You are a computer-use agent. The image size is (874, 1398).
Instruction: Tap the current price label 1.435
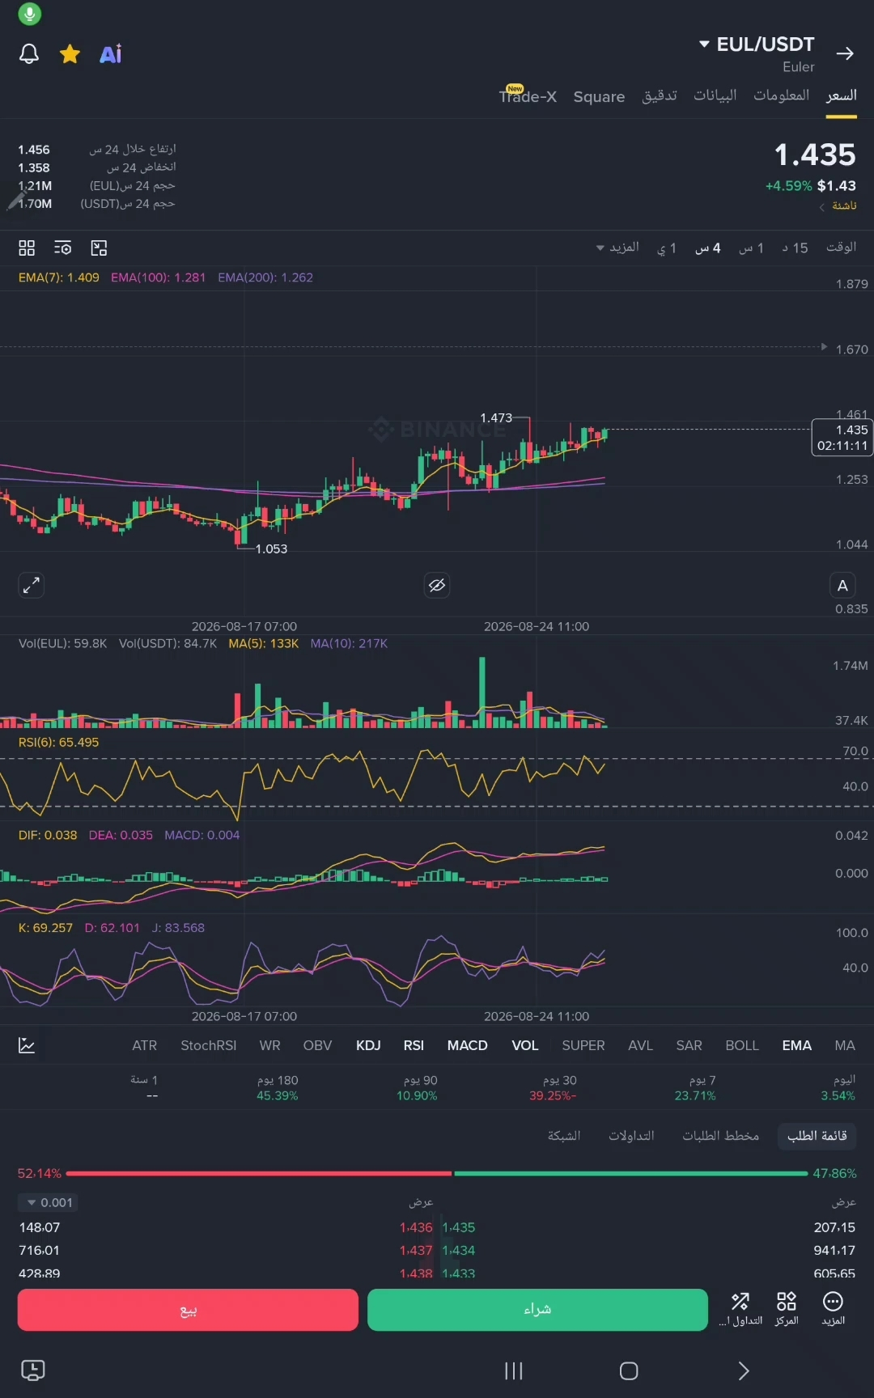click(842, 437)
